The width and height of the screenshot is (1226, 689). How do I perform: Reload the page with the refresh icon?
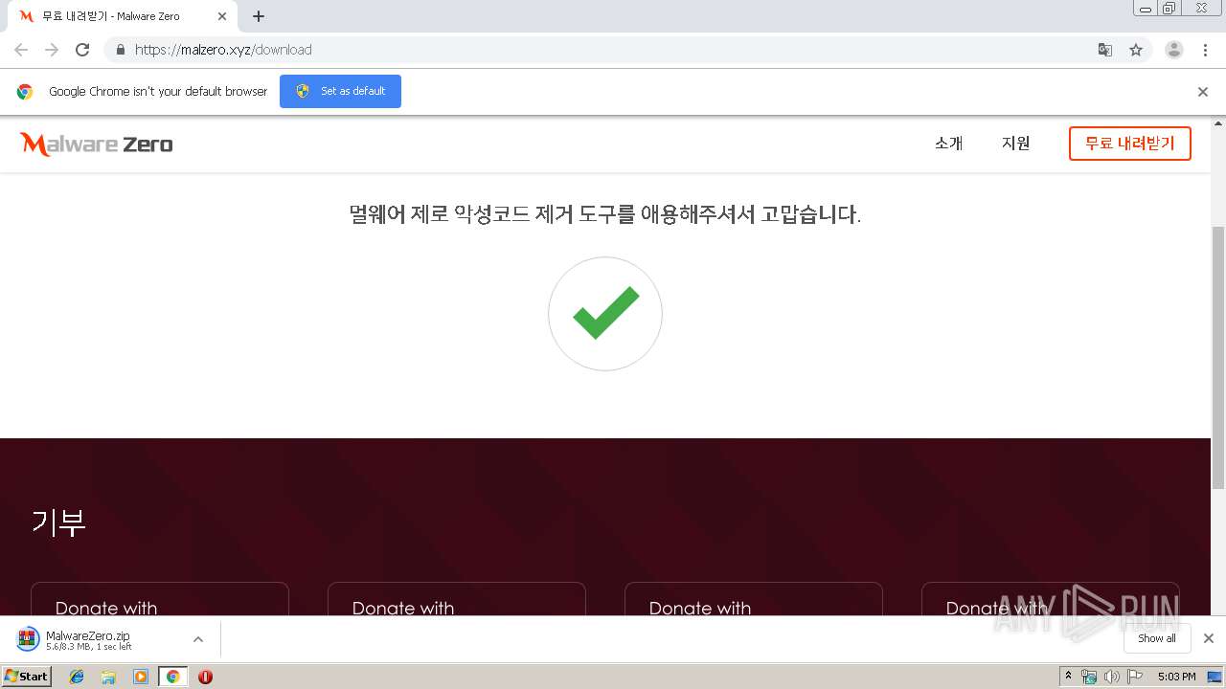click(x=82, y=50)
